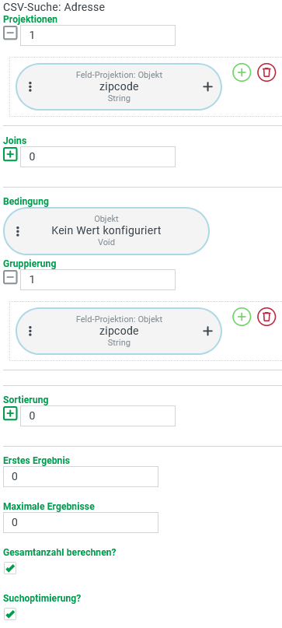The height and width of the screenshot is (628, 282).
Task: Delete the zipcode projection using red trash icon
Action: [266, 72]
